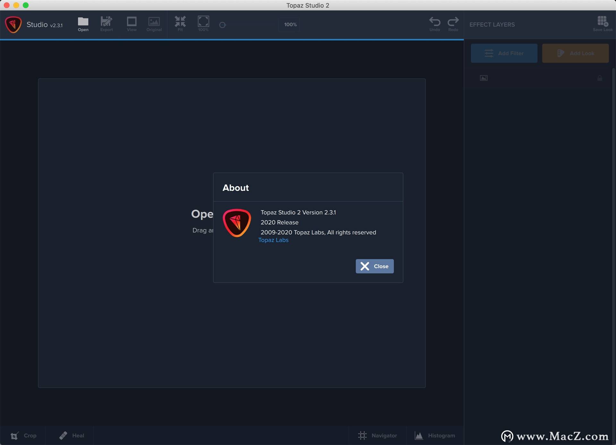Open the Navigator panel
The height and width of the screenshot is (445, 616).
pos(377,435)
